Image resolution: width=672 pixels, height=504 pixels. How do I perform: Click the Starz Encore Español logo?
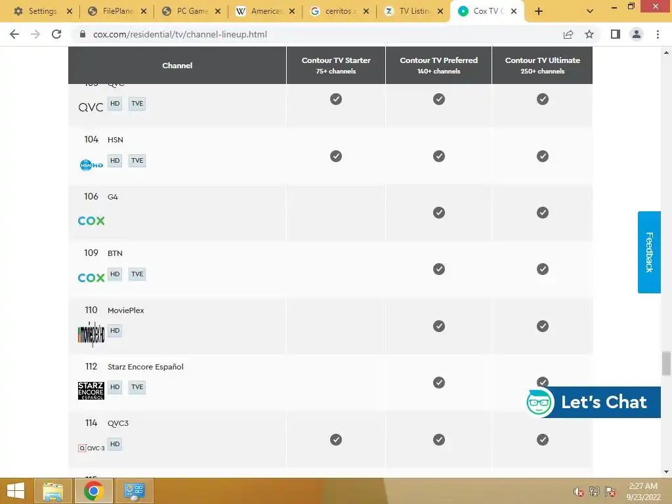coord(91,390)
